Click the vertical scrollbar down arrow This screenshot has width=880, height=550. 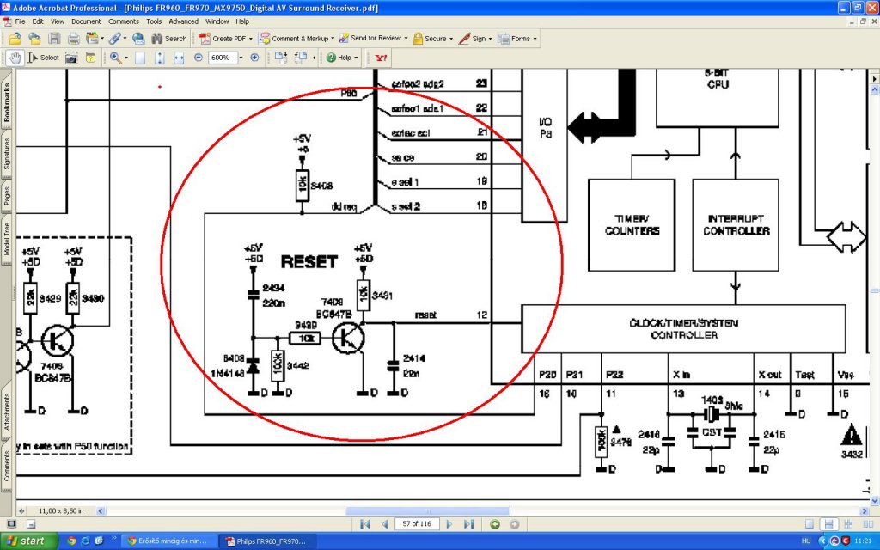[874, 501]
